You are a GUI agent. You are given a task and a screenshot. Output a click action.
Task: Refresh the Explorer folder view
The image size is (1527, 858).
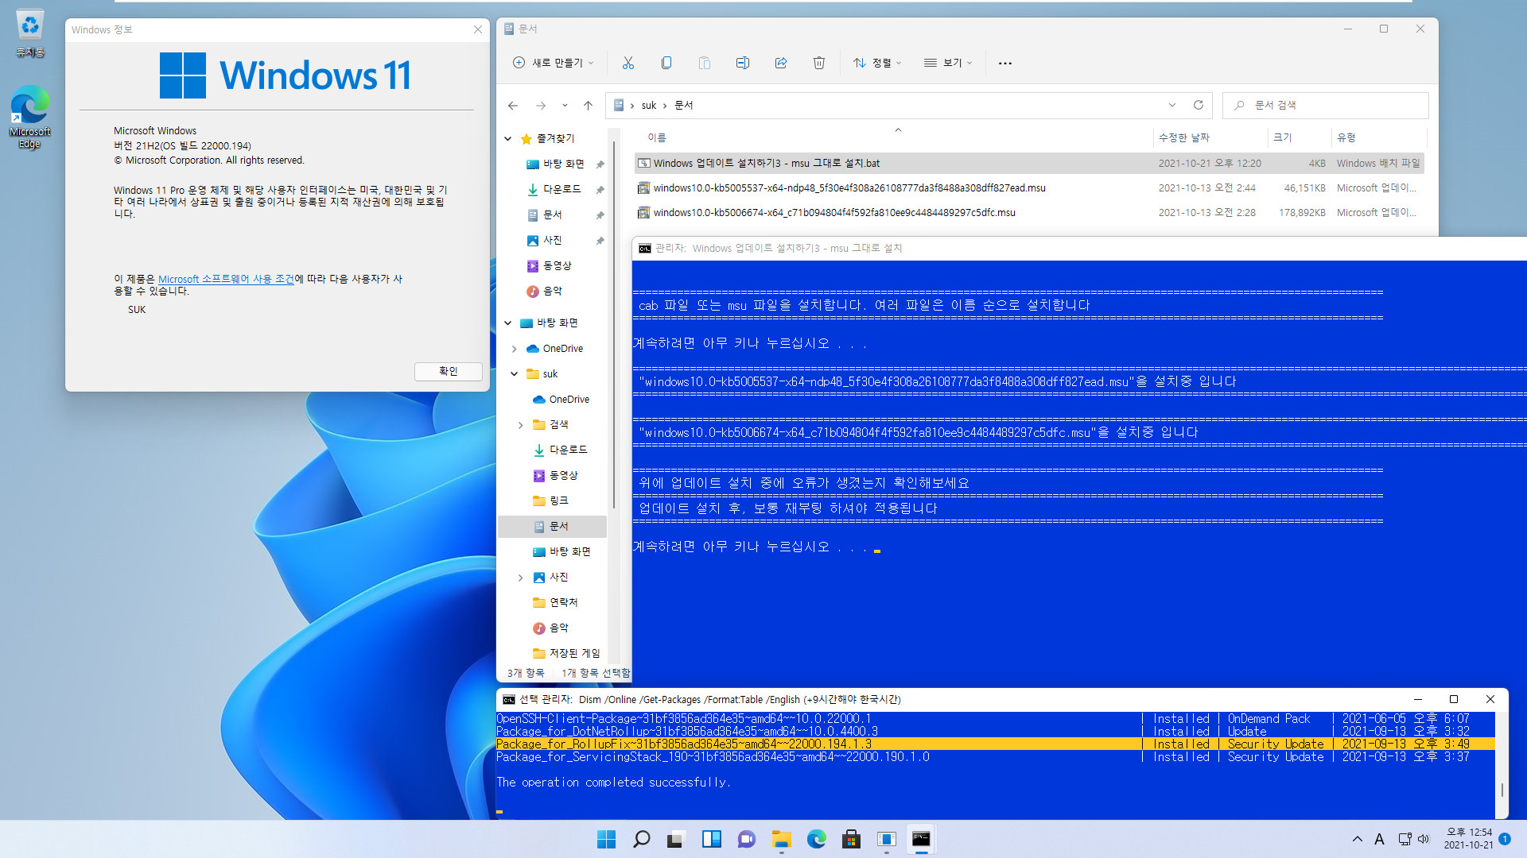(x=1199, y=105)
